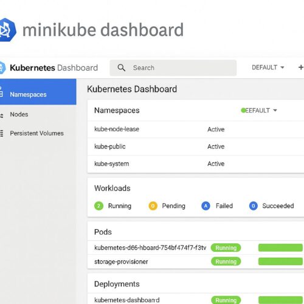This screenshot has height=304, width=304.
Task: Click the blue Failed count circle
Action: (x=206, y=206)
